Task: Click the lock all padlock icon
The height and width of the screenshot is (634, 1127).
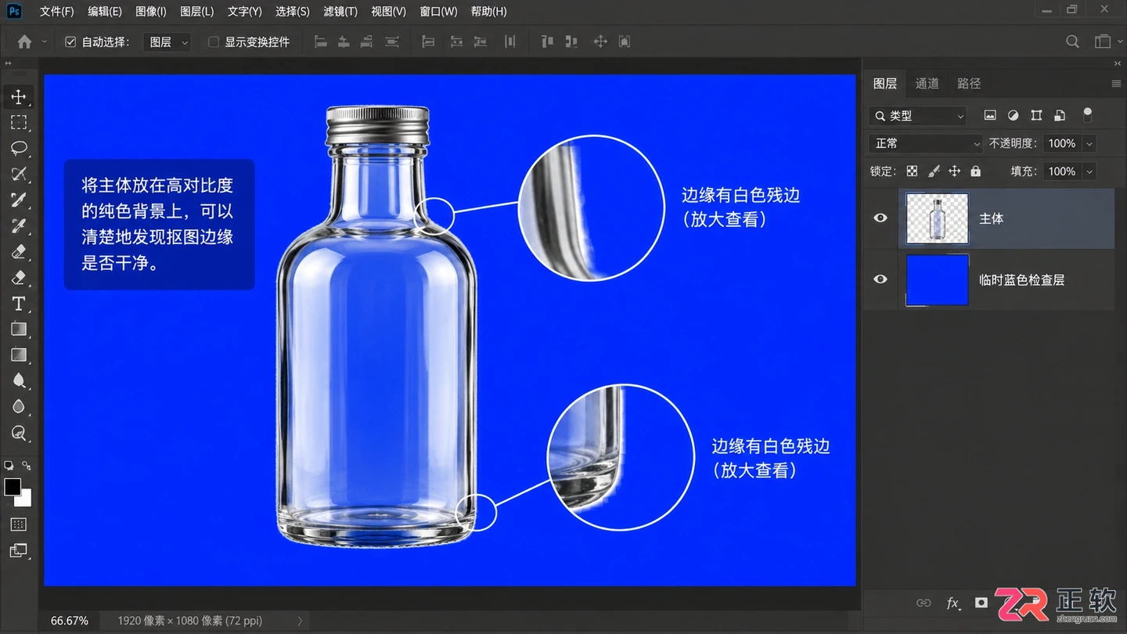Action: [x=976, y=171]
